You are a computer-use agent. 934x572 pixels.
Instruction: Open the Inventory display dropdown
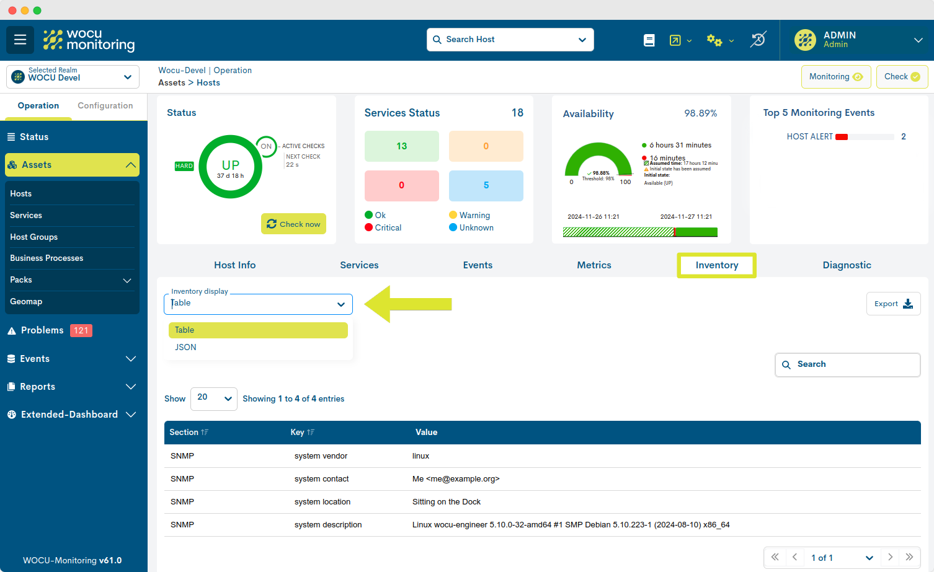(258, 304)
